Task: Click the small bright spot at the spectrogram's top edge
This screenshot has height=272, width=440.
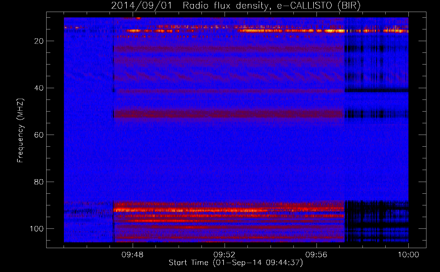Action: 138,18
